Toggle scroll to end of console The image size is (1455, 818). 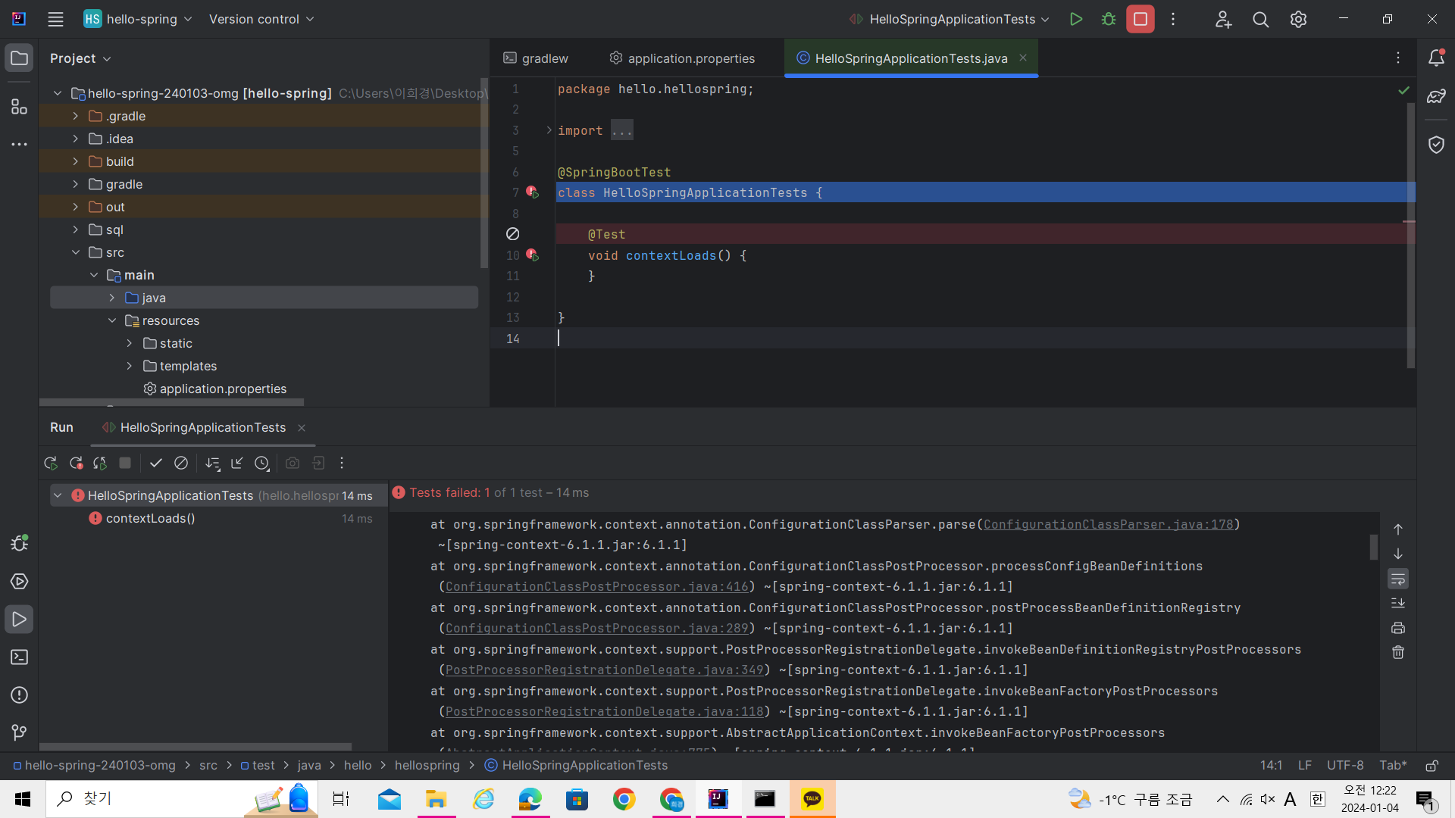point(1398,604)
